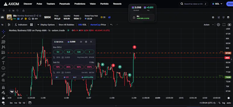Image resolution: width=233 pixels, height=107 pixels.
Task: Select the ruler measure tool
Action: [3, 75]
